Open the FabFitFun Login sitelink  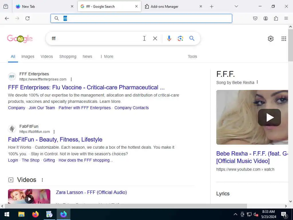pos(13,160)
